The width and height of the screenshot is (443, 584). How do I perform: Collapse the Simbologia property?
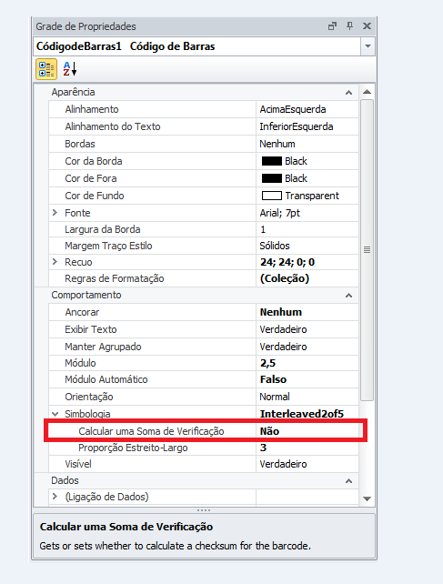point(55,414)
